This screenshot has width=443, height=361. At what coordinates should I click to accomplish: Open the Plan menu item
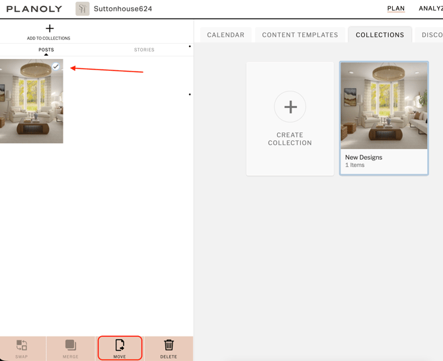[396, 9]
